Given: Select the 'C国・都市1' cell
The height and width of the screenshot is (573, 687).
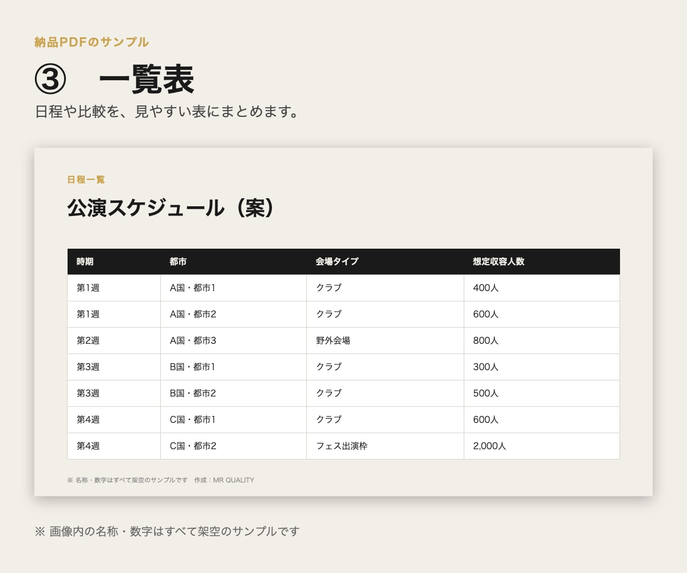Looking at the screenshot, I should pos(234,419).
